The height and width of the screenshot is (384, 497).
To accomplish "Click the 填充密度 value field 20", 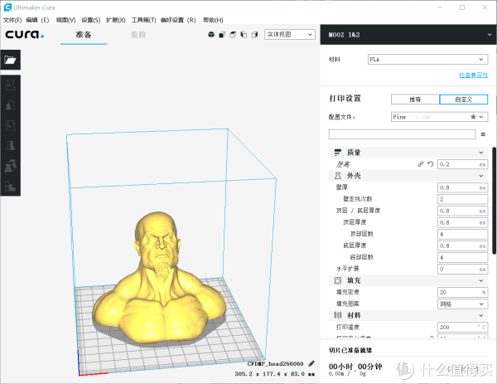I will tap(462, 292).
